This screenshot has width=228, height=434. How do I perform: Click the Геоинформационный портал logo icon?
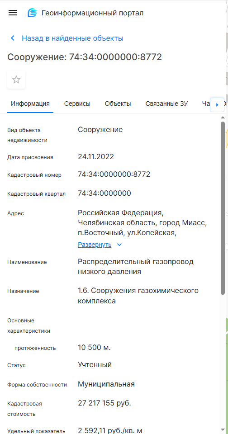(x=32, y=13)
